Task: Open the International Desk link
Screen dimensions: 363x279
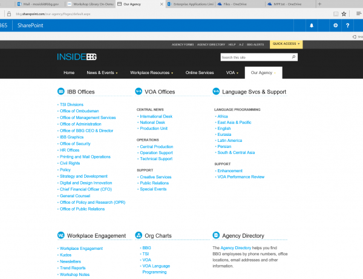Action: tap(156, 116)
